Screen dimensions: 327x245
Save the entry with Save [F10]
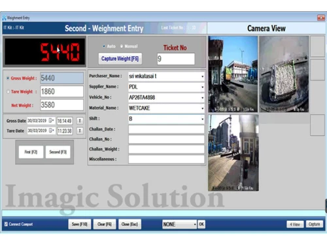point(80,224)
